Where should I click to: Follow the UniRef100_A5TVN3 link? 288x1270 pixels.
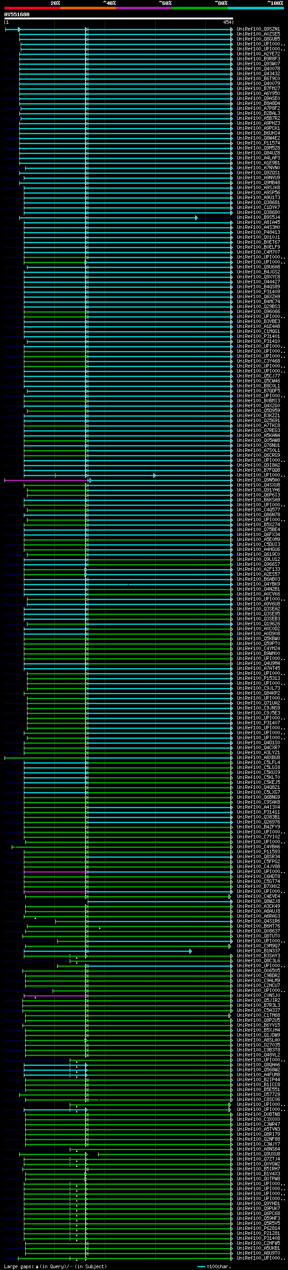[258, 1129]
